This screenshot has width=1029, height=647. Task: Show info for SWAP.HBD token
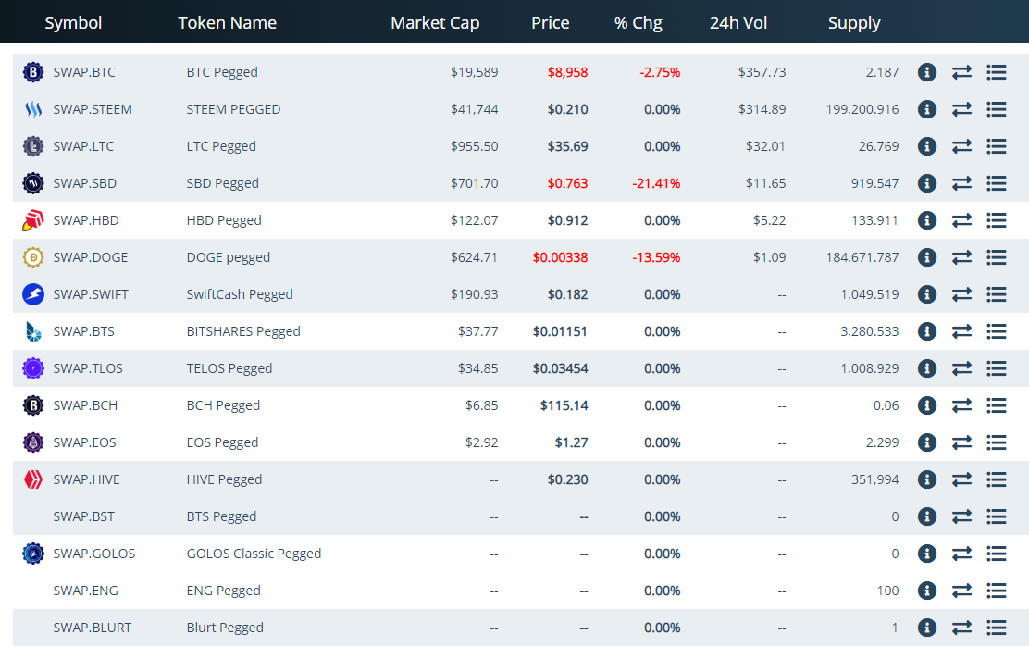[926, 220]
